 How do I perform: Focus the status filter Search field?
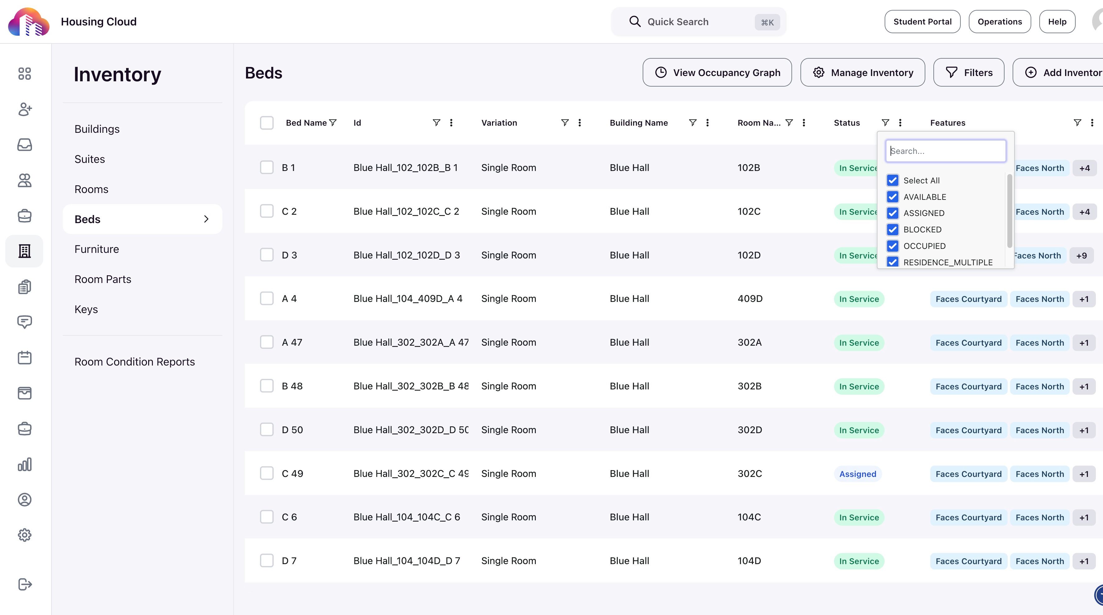[x=946, y=151]
